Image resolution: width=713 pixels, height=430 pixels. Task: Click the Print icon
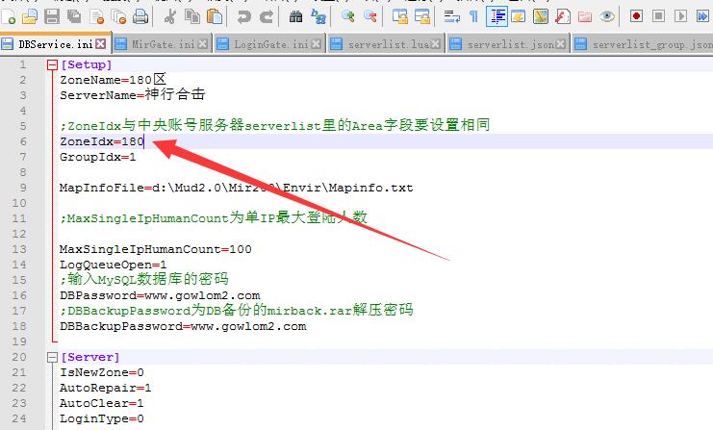(140, 16)
